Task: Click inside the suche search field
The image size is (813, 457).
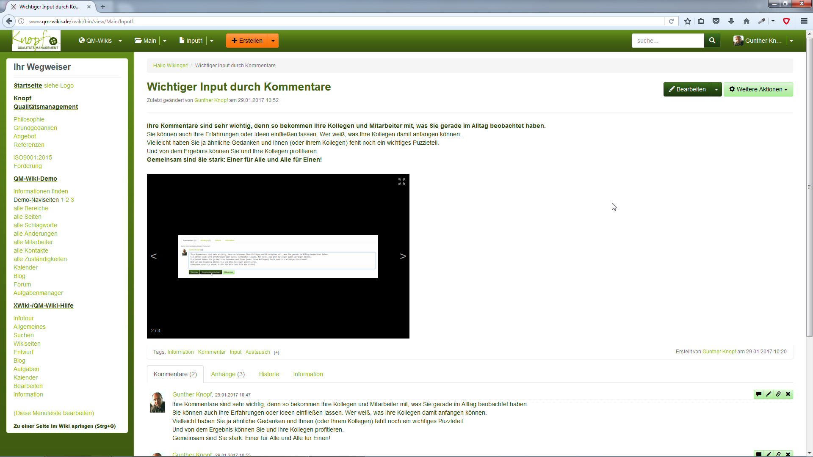Action: (668, 40)
